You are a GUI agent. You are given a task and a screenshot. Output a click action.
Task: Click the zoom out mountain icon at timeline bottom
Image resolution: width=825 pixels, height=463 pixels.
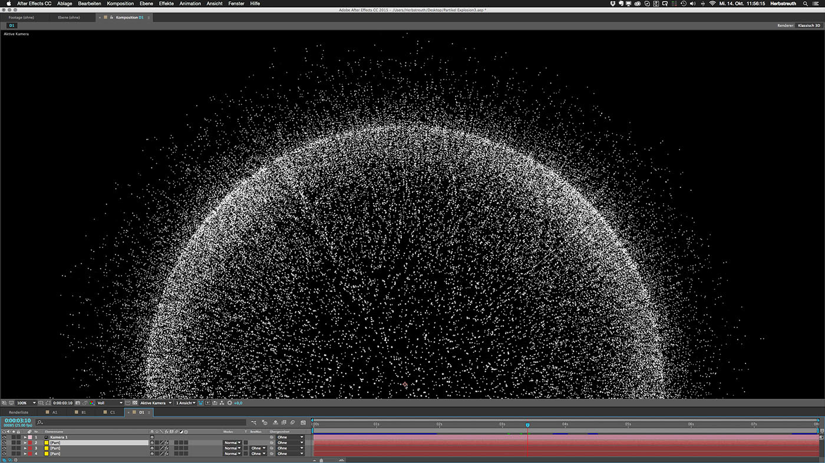point(315,460)
